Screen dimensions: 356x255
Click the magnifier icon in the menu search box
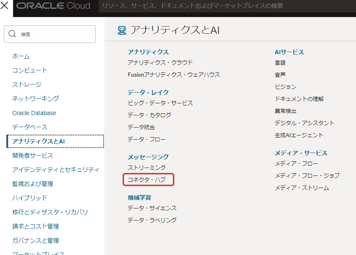[x=12, y=34]
